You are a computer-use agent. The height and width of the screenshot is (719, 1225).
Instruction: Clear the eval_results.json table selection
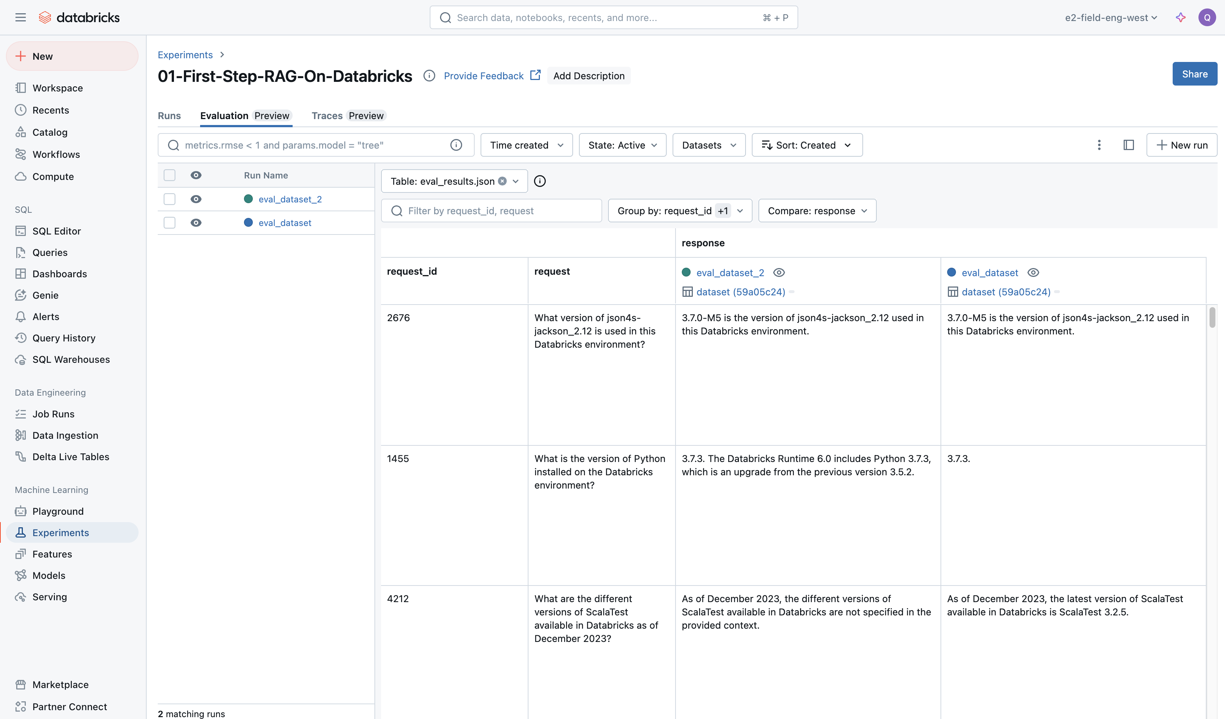coord(502,181)
